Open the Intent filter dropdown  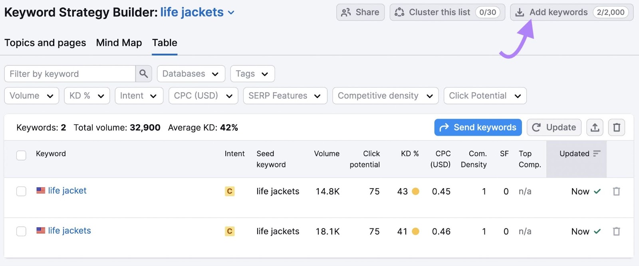pos(139,96)
